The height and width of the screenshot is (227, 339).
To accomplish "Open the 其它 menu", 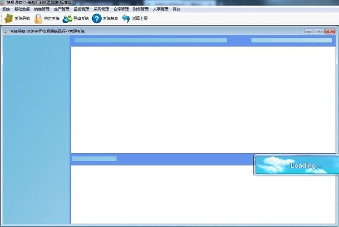I will click(x=177, y=9).
